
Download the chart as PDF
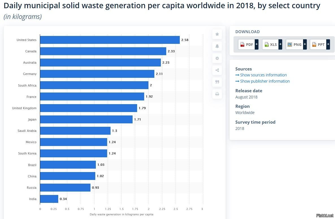tap(247, 44)
